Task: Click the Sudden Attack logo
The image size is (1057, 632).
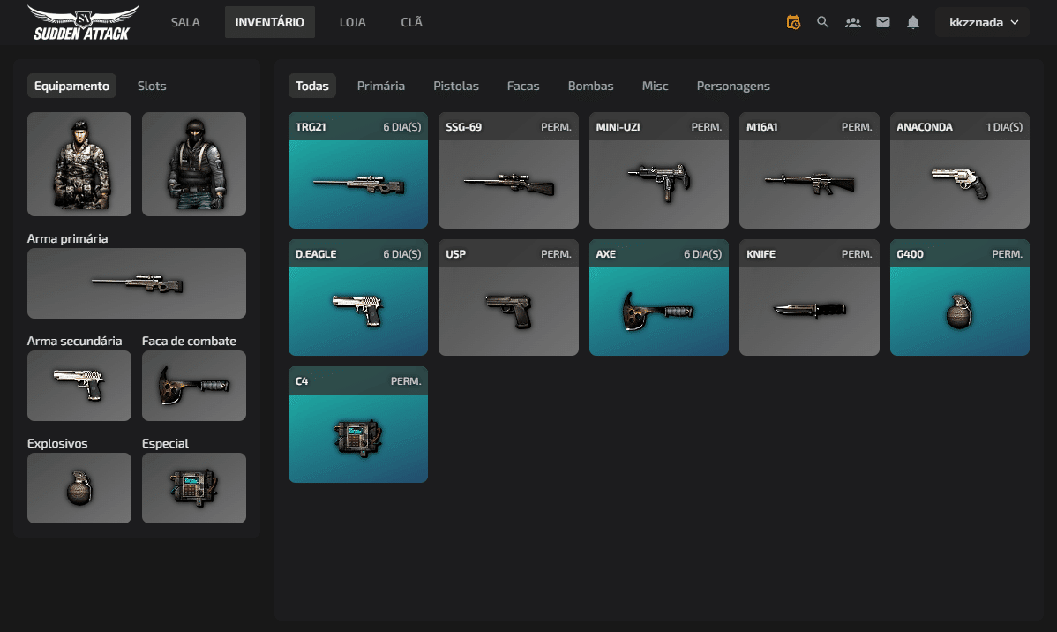Action: [x=83, y=23]
